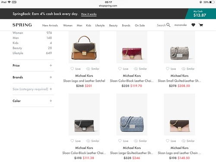Open the black and grey Color-Block bag image
This screenshot has height=162, width=216.
(x=84, y=114)
